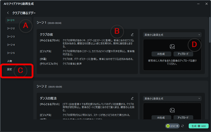Start generation with the 生成 600 button
The width and height of the screenshot is (211, 132).
point(199,126)
